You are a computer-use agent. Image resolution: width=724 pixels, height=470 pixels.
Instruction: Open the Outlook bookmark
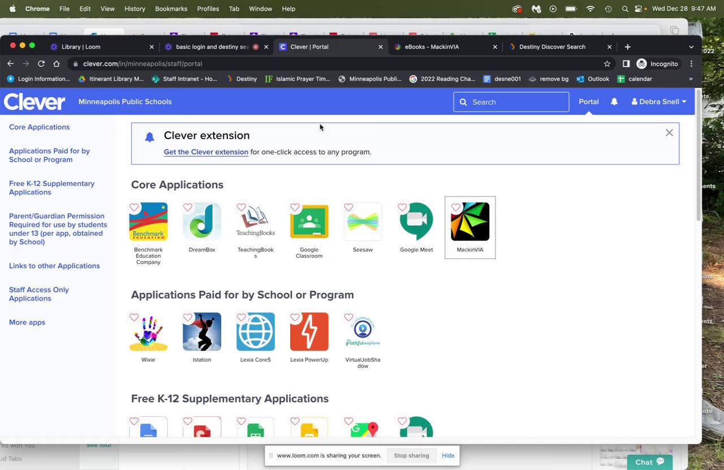coord(593,79)
